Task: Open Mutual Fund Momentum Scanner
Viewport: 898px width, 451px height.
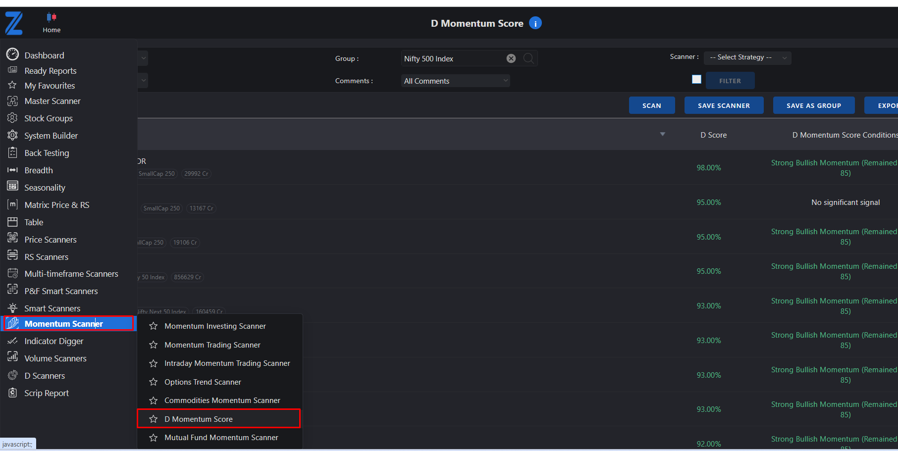Action: point(221,438)
